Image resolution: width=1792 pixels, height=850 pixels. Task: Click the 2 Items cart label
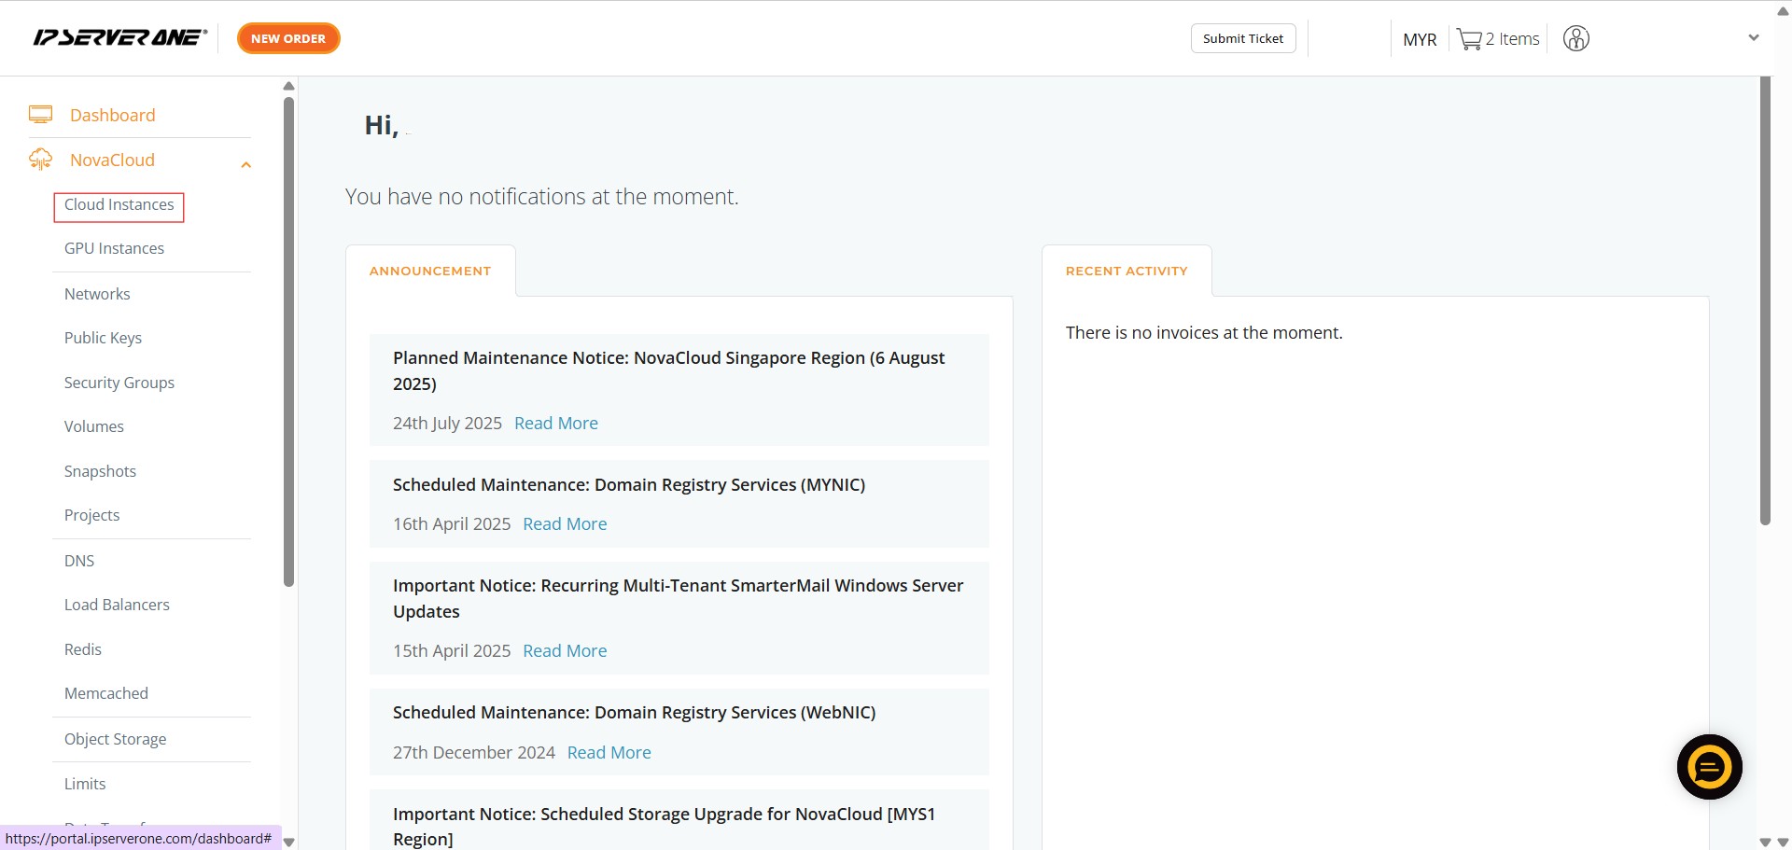[1513, 39]
